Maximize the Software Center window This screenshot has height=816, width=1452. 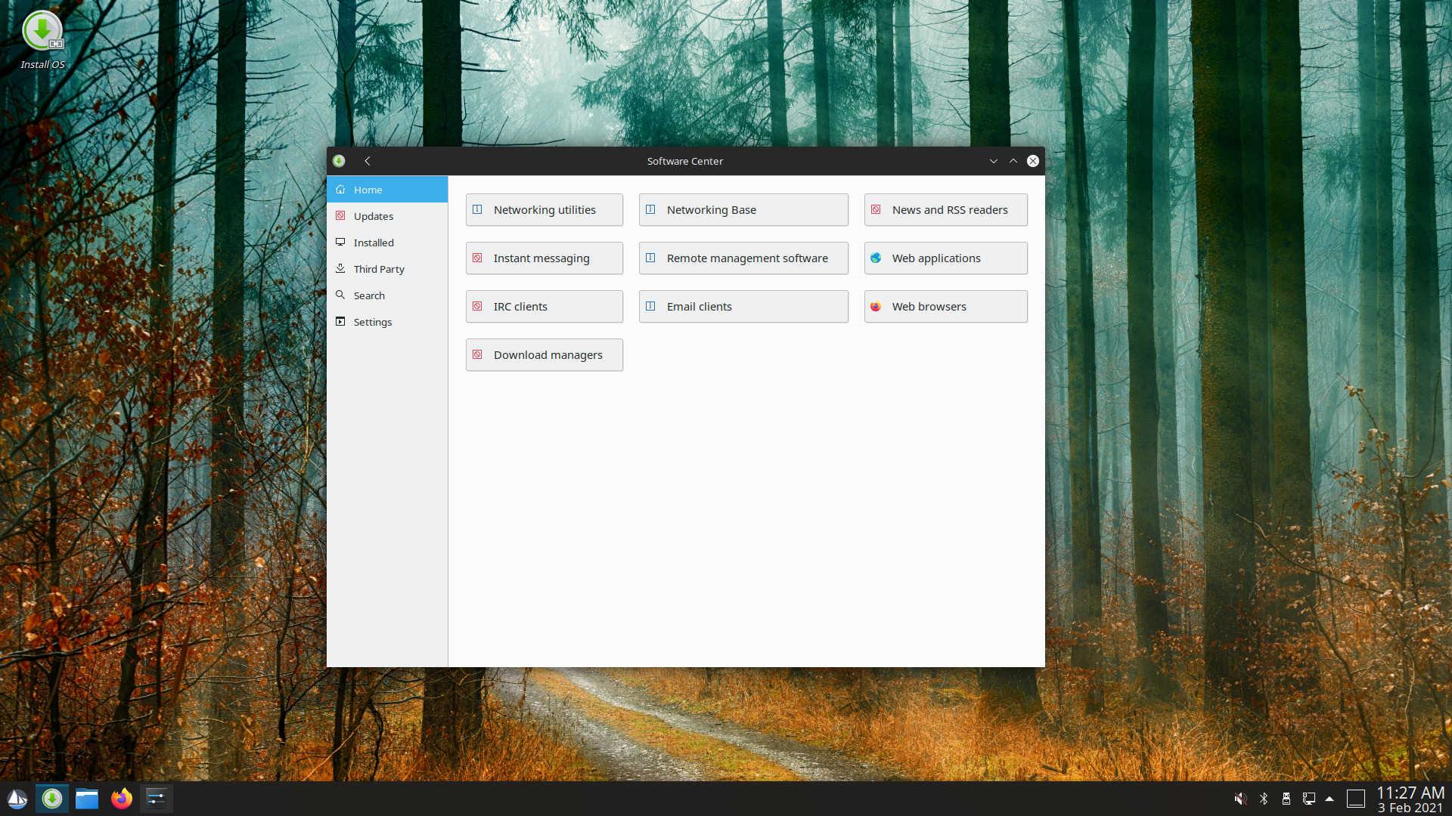click(x=1013, y=161)
